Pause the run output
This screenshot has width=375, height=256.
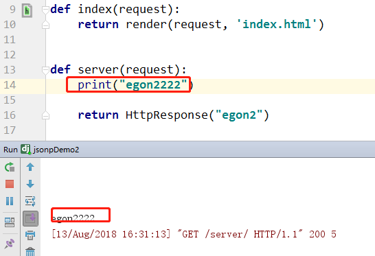(x=10, y=201)
